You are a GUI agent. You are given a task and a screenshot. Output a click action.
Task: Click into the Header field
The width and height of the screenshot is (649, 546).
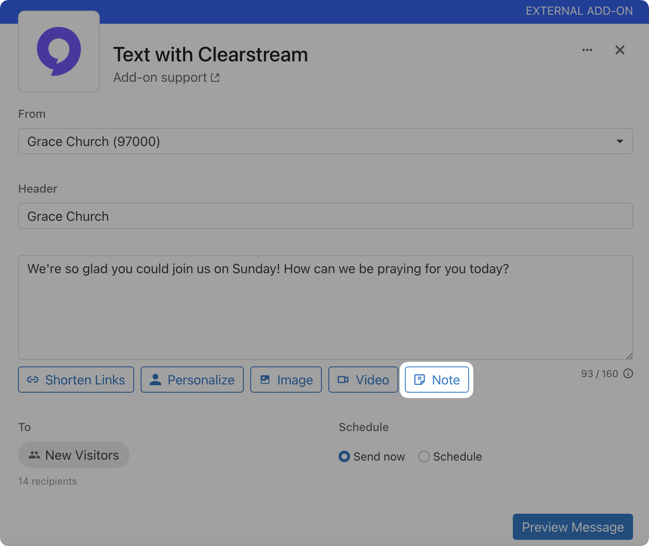325,216
